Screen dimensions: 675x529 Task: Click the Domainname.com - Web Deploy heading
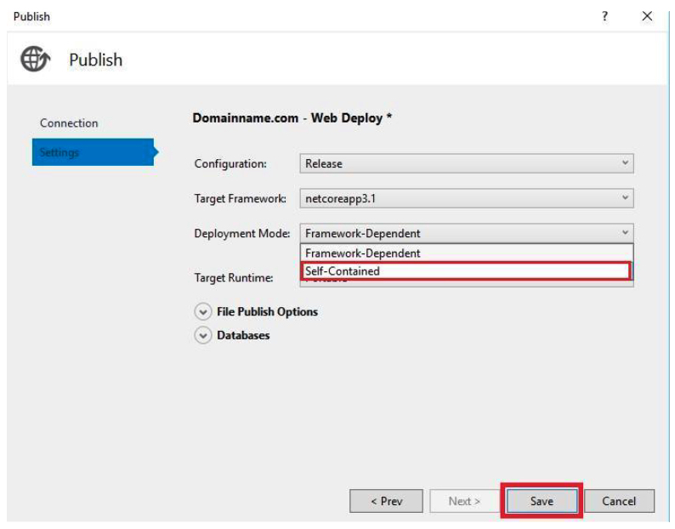pos(292,118)
